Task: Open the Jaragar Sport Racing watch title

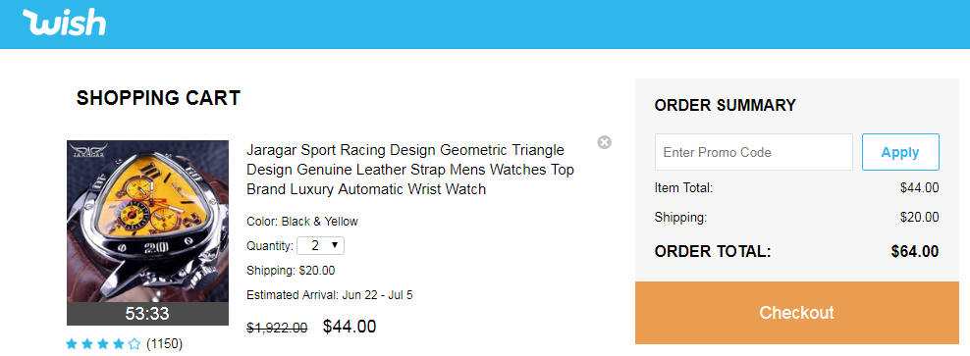Action: tap(410, 170)
